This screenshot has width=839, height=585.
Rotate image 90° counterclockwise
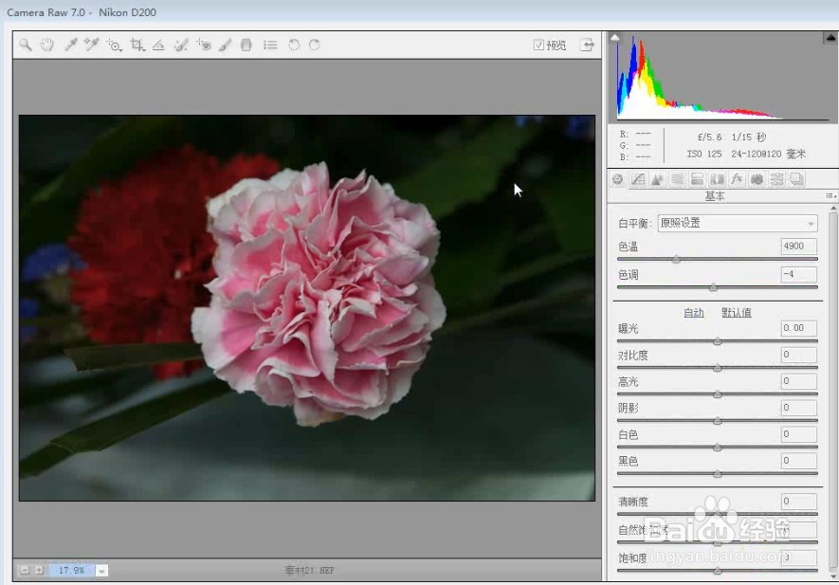[x=294, y=45]
